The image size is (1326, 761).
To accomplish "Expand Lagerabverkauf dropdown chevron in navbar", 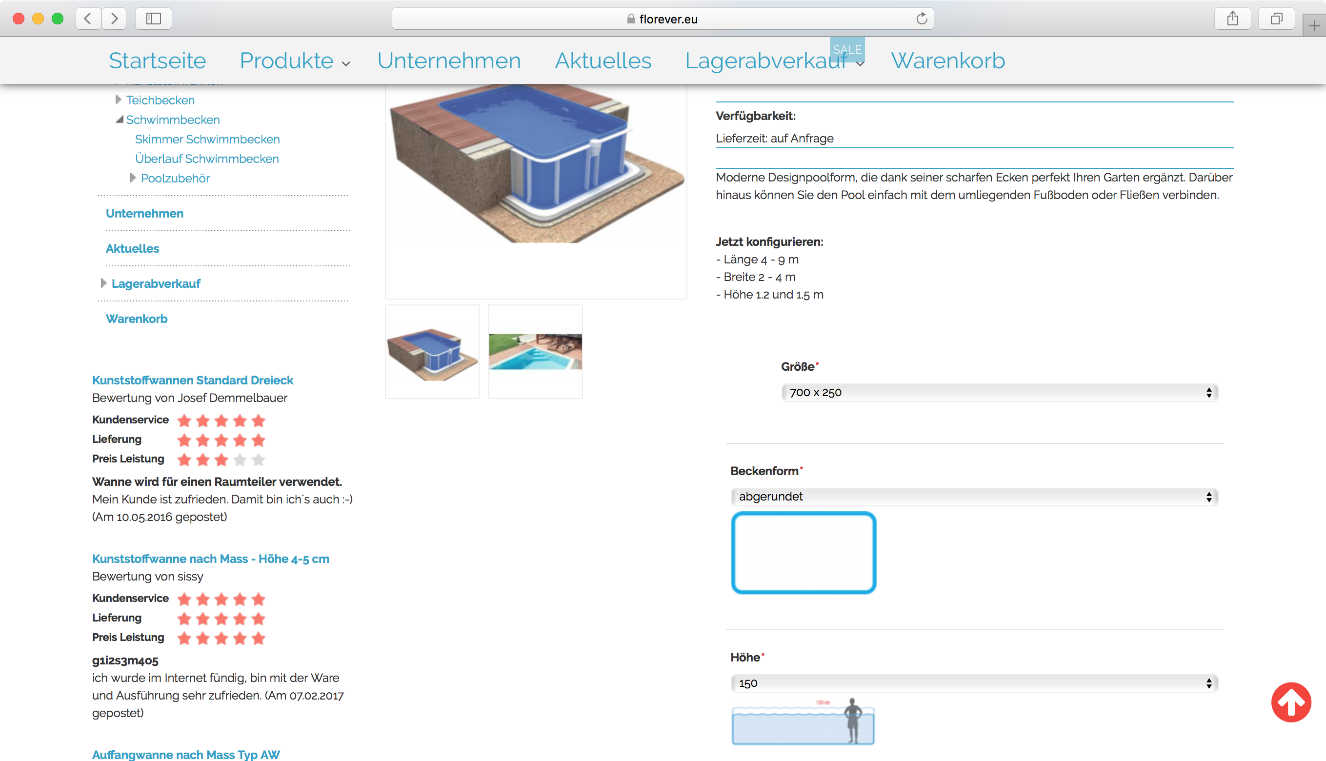I will pyautogui.click(x=860, y=64).
